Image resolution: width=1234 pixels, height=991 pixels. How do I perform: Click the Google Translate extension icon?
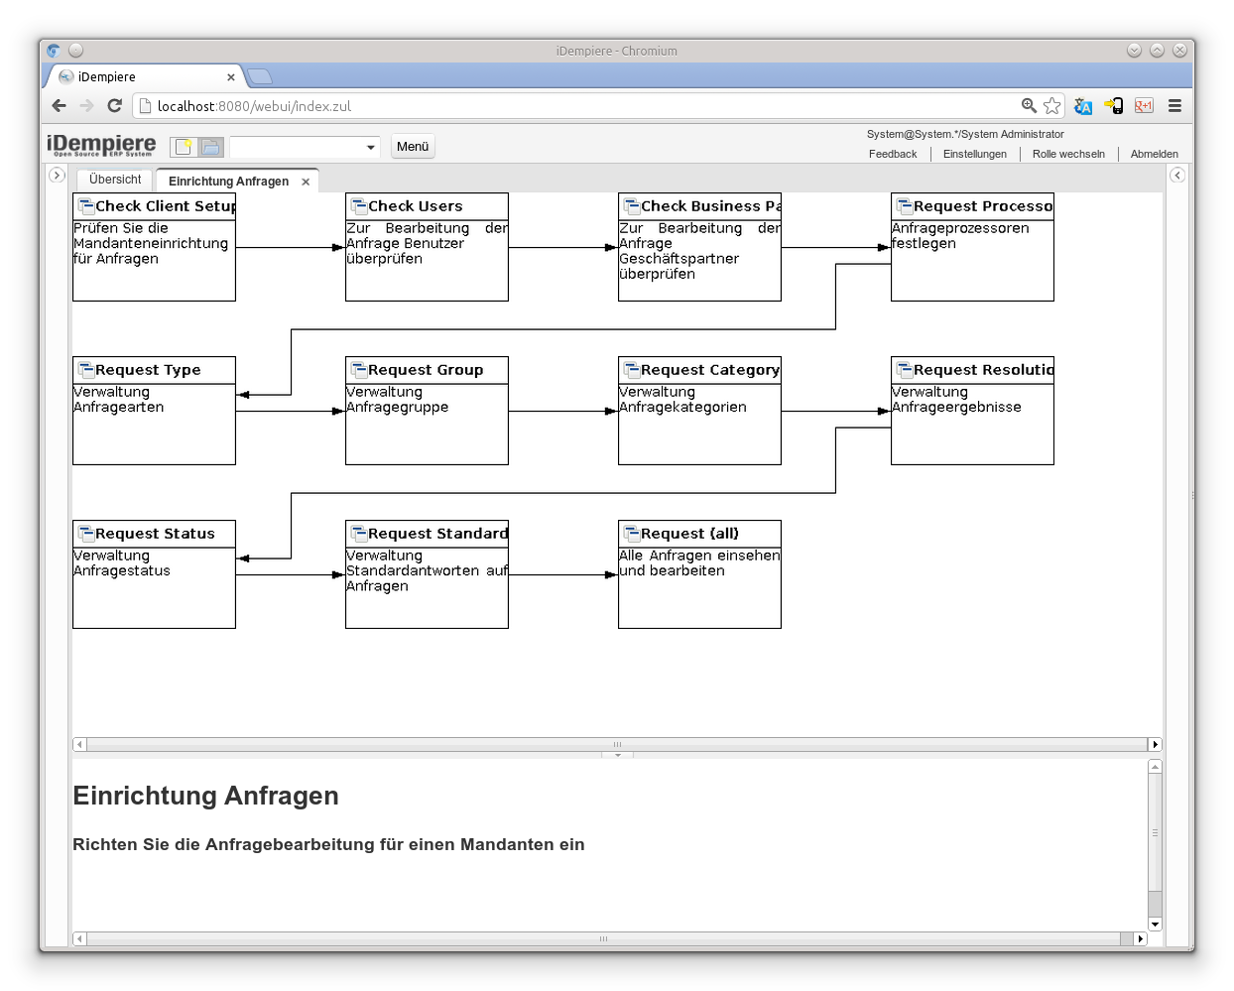[1082, 105]
